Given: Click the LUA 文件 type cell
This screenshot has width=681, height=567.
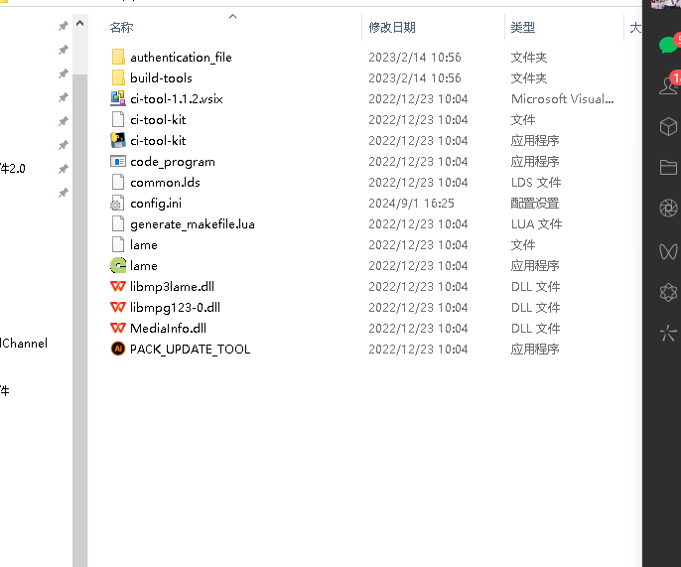Looking at the screenshot, I should 536,223.
